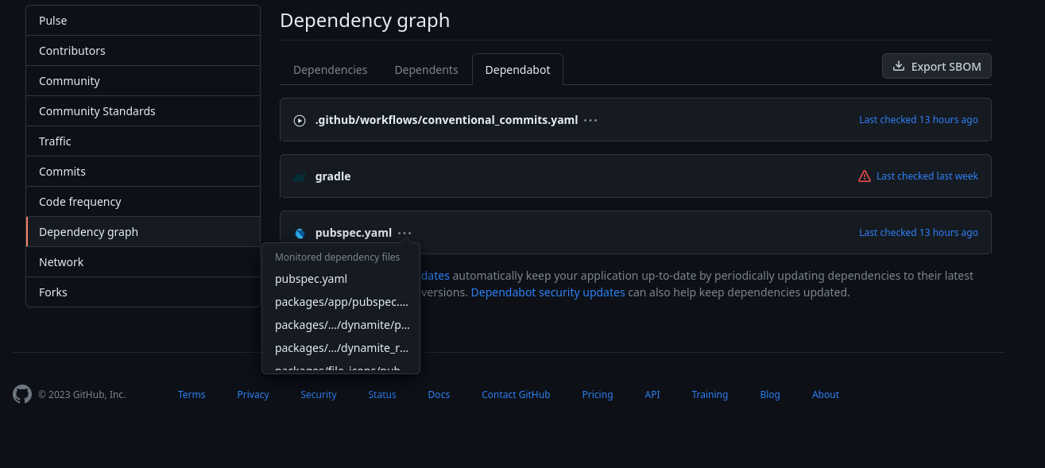The width and height of the screenshot is (1045, 468).
Task: Click the Export SBOM button
Action: [x=936, y=66]
